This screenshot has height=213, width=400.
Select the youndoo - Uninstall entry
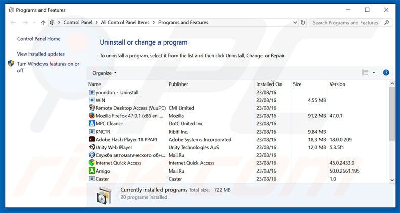click(x=117, y=92)
